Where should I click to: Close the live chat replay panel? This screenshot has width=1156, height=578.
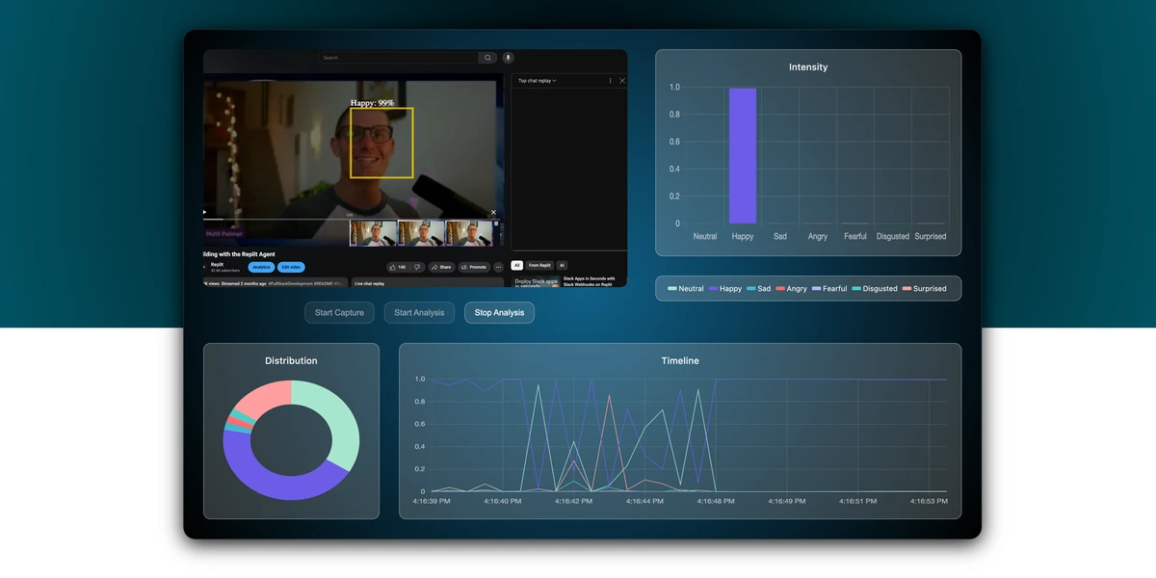point(621,81)
